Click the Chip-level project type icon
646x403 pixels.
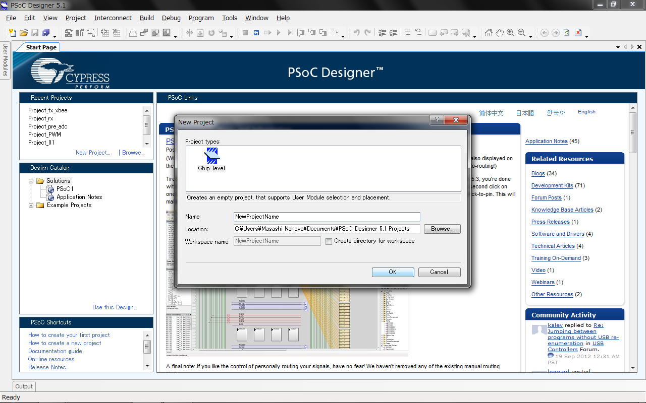point(211,155)
